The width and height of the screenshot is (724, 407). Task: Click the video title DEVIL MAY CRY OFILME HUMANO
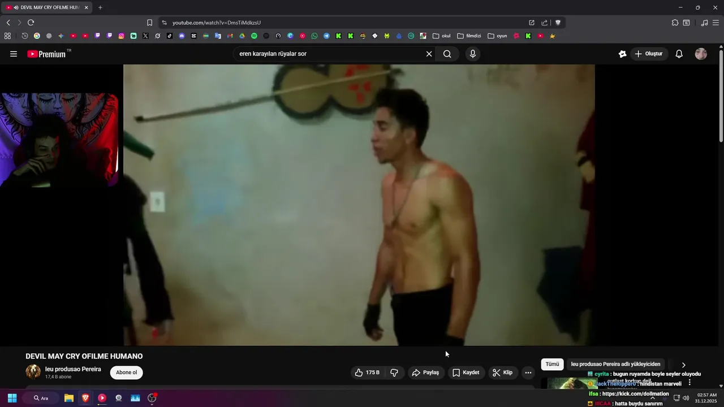point(84,356)
